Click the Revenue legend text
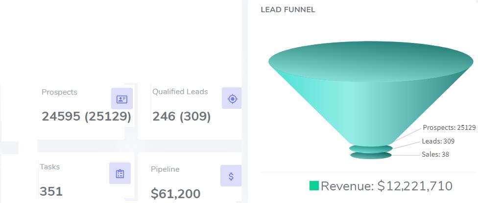This screenshot has height=203, width=478. pos(386,186)
